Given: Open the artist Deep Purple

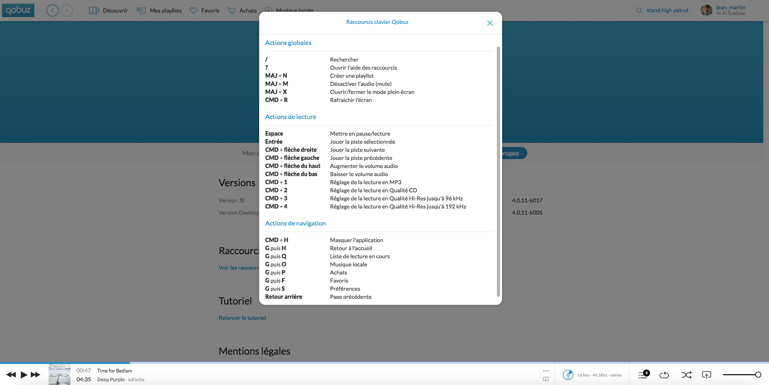Looking at the screenshot, I should [111, 380].
